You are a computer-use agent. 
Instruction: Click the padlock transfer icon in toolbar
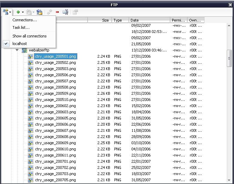[40, 12]
